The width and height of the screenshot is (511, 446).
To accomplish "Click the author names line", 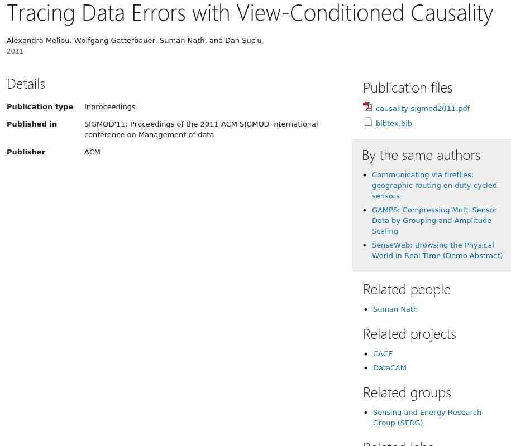I will pos(134,41).
